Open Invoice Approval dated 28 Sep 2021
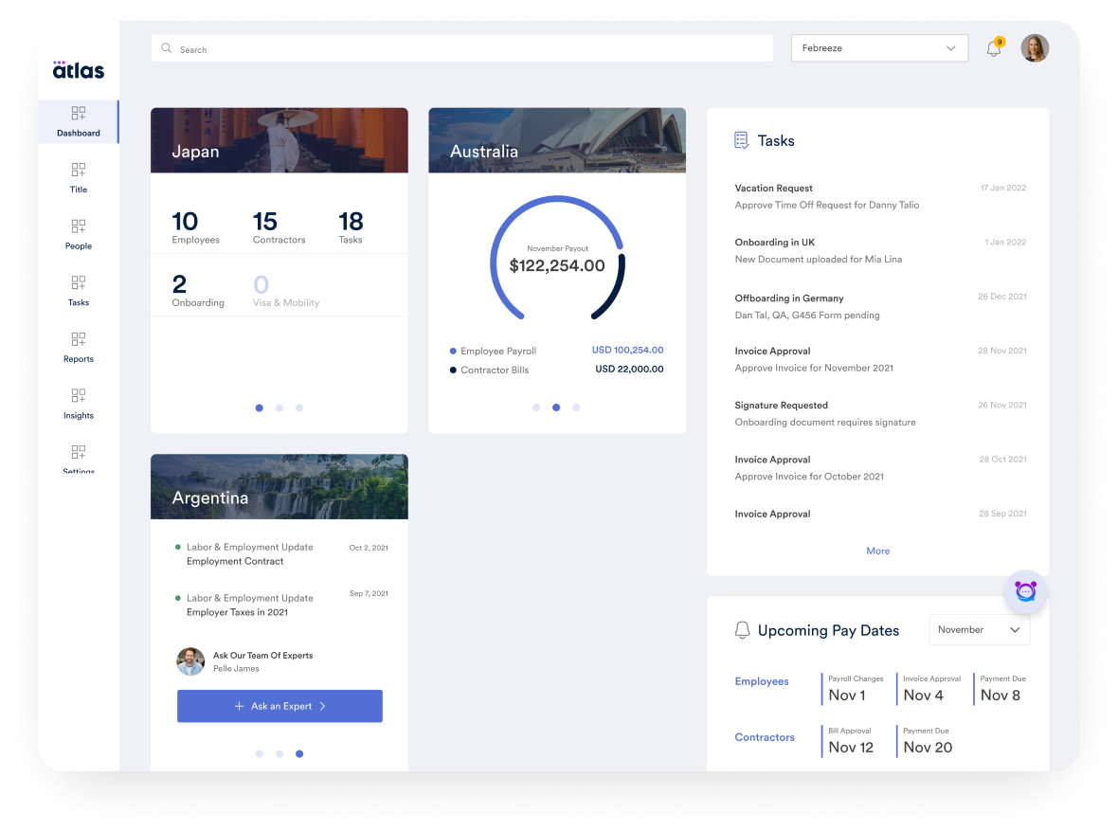 [x=880, y=514]
